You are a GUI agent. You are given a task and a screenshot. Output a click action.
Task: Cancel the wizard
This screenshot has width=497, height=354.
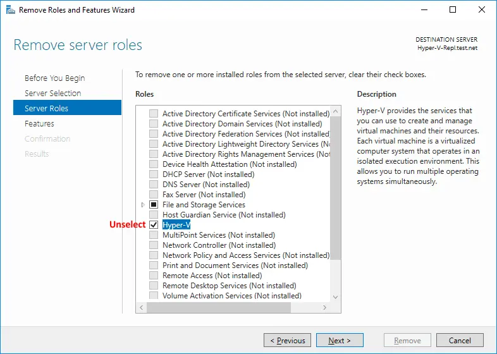point(460,340)
